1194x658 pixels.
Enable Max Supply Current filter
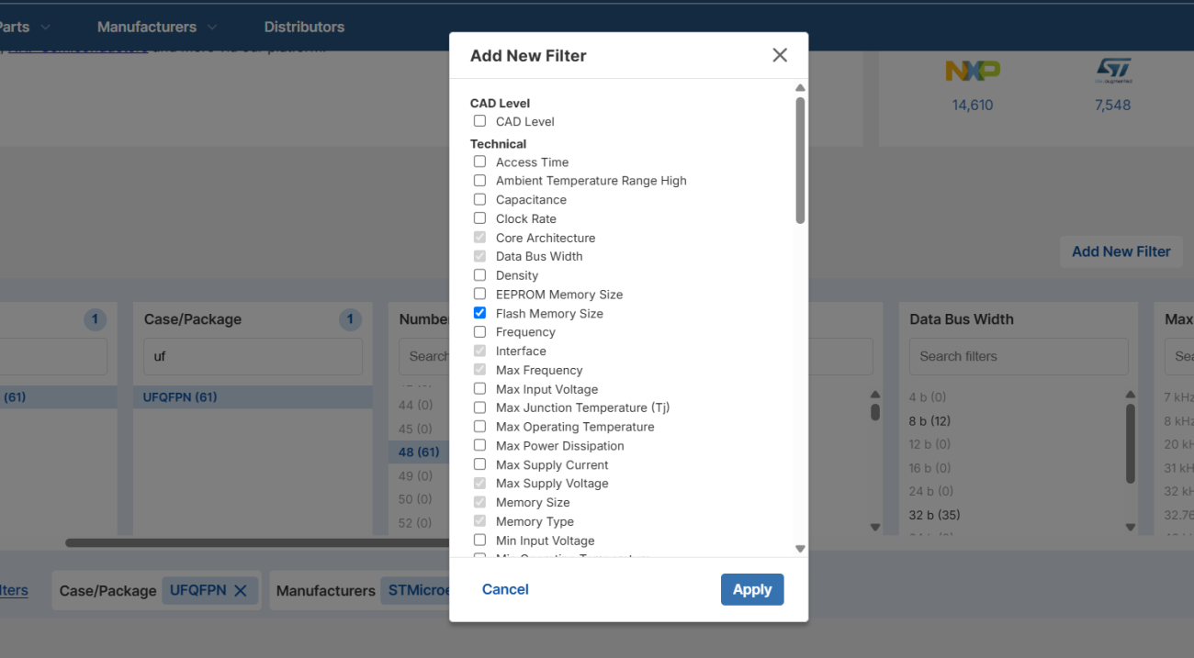tap(479, 464)
